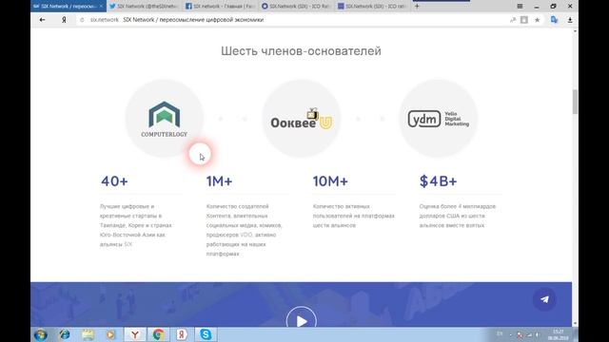Open the Windows Start menu
Screen dimensions: 609x342
40,334
